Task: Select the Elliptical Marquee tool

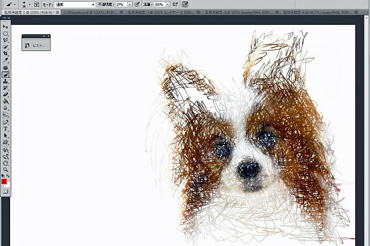Action: [5, 34]
